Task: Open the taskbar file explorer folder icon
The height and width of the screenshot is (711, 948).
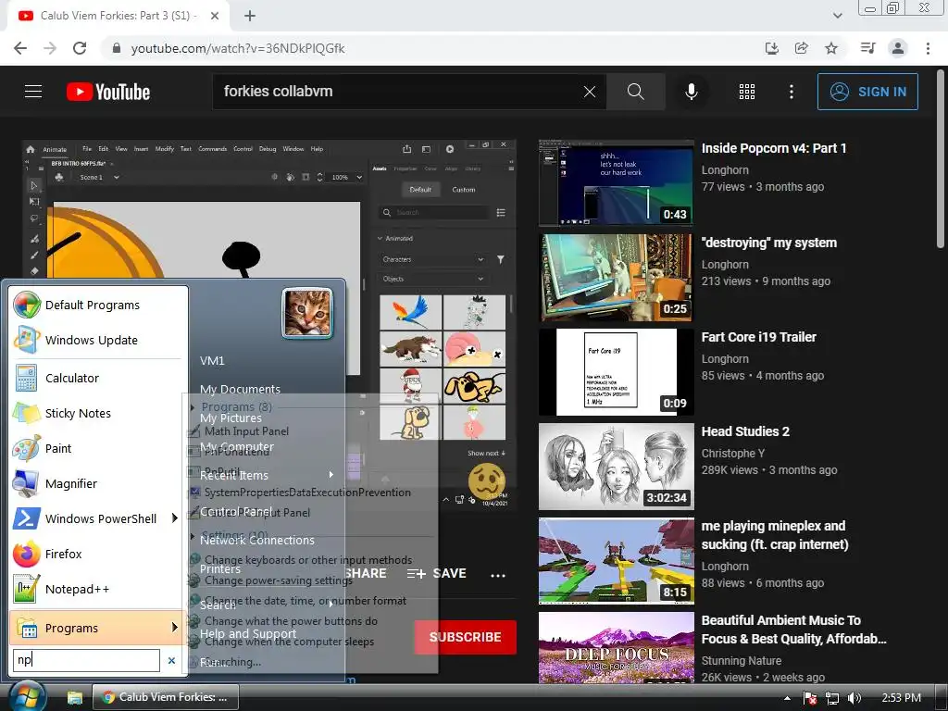Action: (74, 697)
